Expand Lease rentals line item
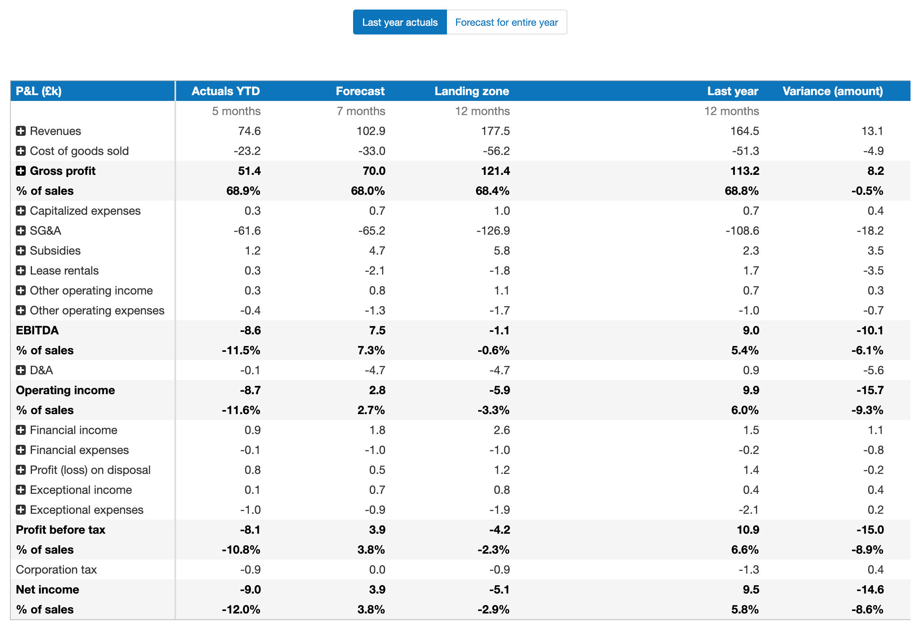The height and width of the screenshot is (628, 918). click(x=21, y=271)
